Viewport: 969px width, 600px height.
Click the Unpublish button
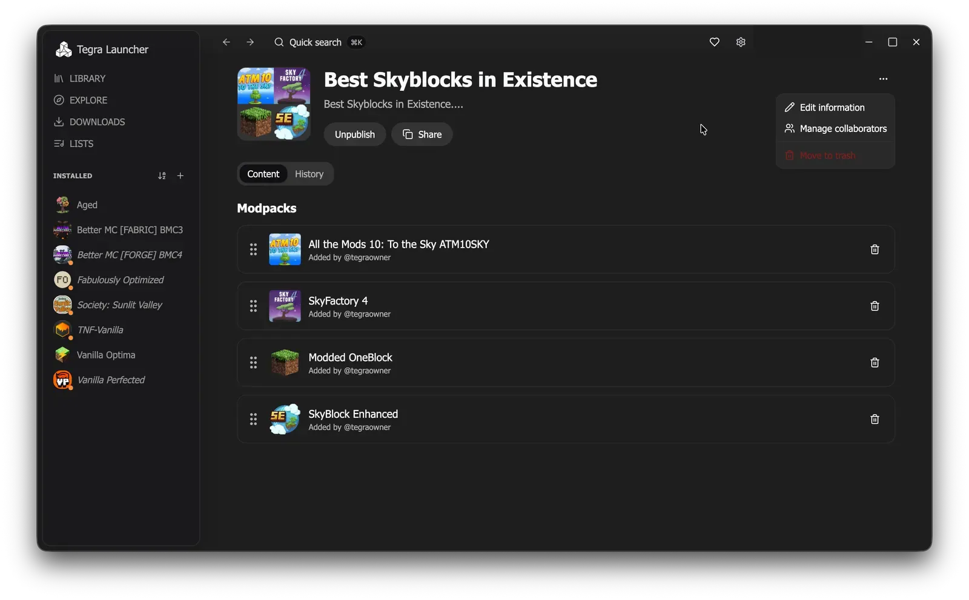tap(355, 134)
